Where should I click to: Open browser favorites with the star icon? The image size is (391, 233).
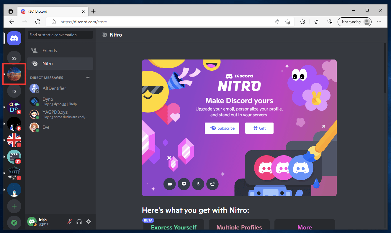click(317, 22)
